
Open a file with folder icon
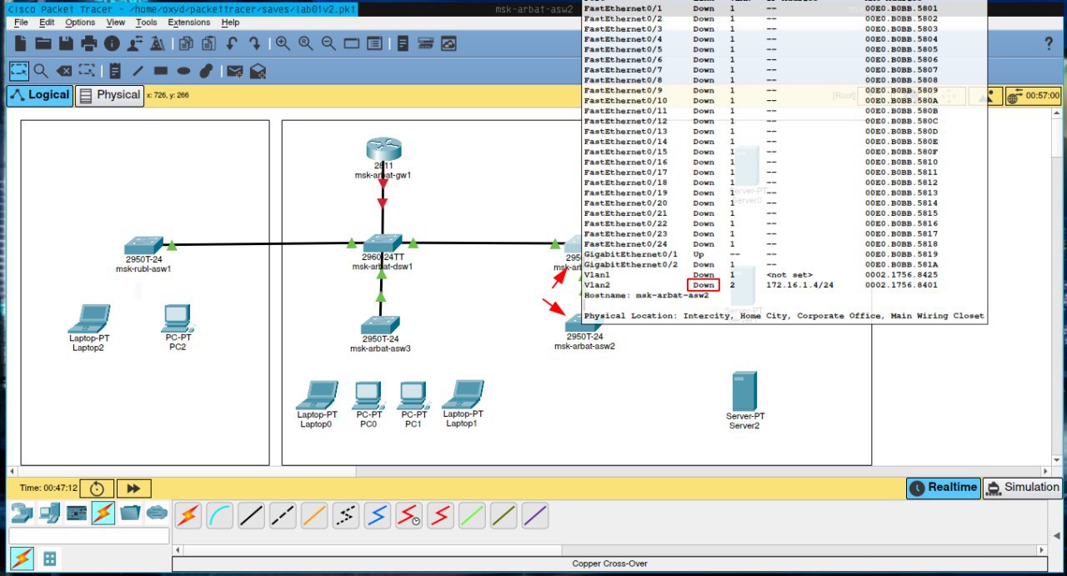(x=43, y=43)
